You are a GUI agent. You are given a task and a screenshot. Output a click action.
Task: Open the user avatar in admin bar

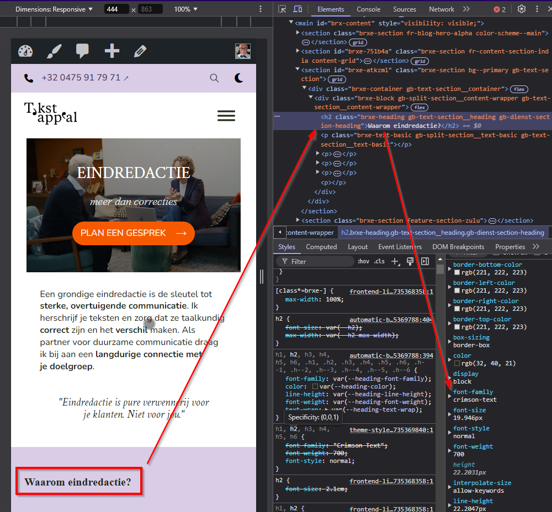coord(243,51)
